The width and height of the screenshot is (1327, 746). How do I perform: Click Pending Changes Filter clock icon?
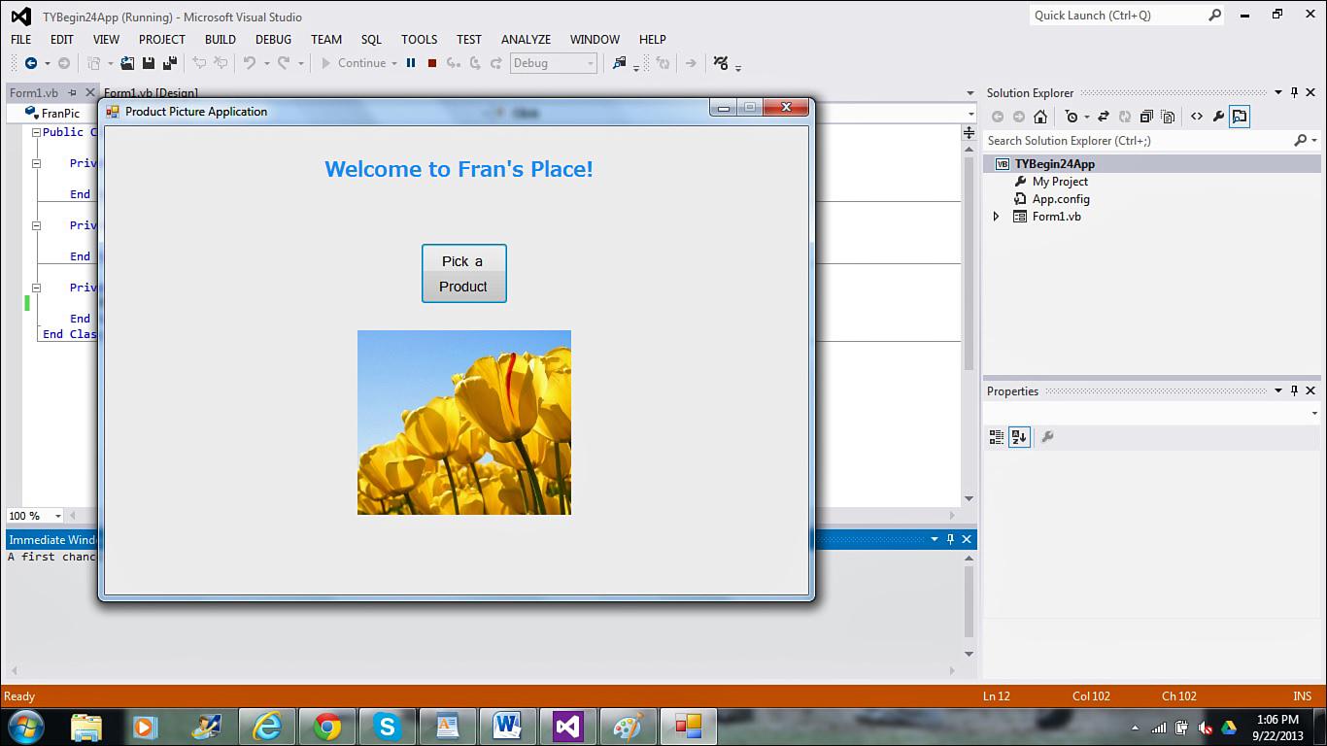(x=1071, y=117)
